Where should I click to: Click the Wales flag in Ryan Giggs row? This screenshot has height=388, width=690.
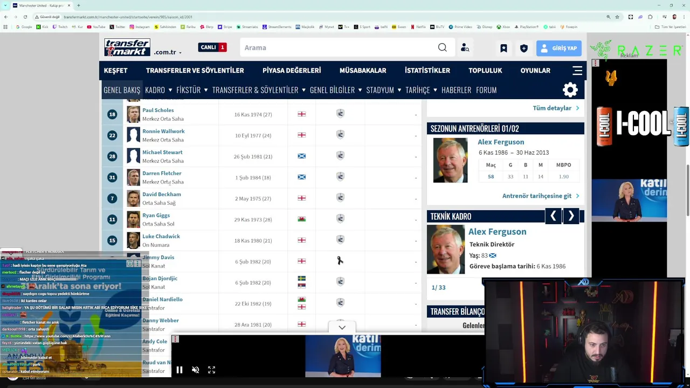301,219
